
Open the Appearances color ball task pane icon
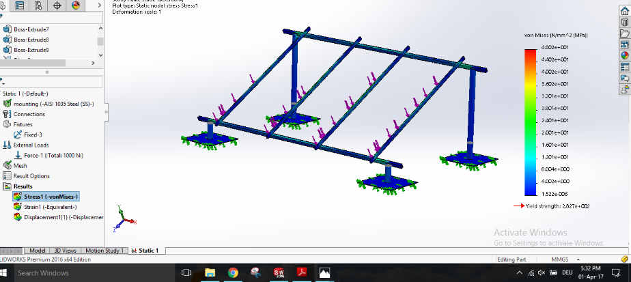[624, 55]
